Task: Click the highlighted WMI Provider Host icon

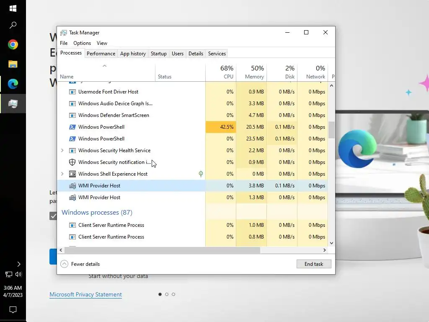Action: (72, 186)
